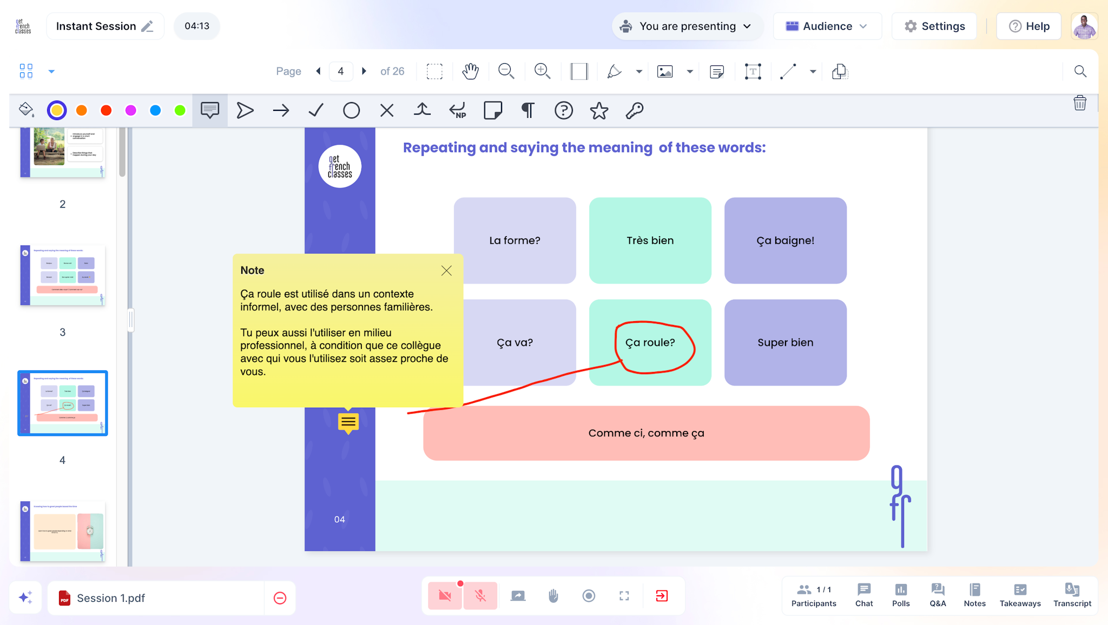1108x625 pixels.
Task: Switch to the Transcript panel
Action: (1072, 595)
